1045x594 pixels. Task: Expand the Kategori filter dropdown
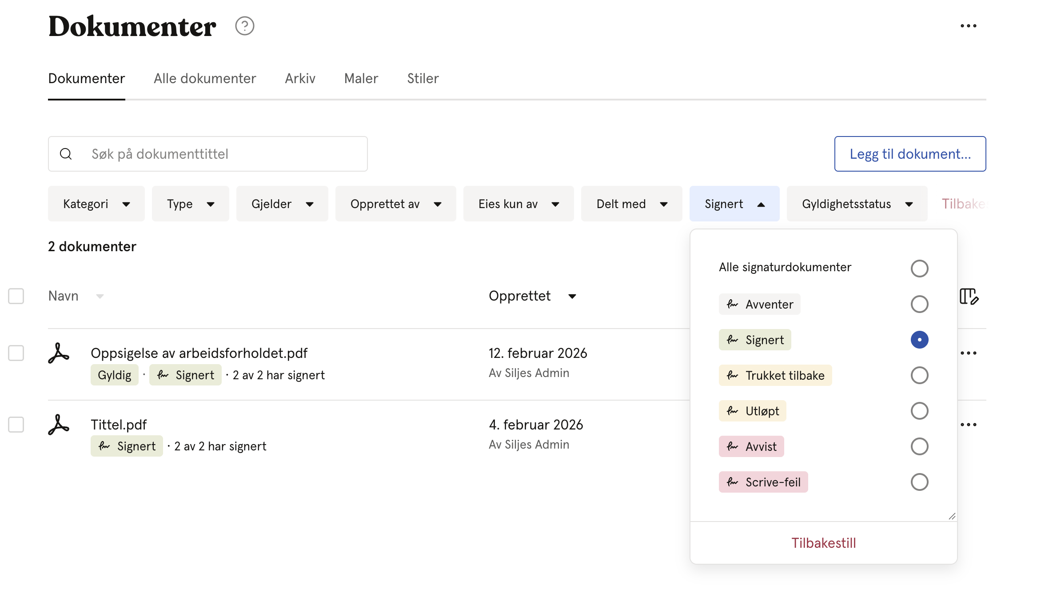(x=96, y=204)
